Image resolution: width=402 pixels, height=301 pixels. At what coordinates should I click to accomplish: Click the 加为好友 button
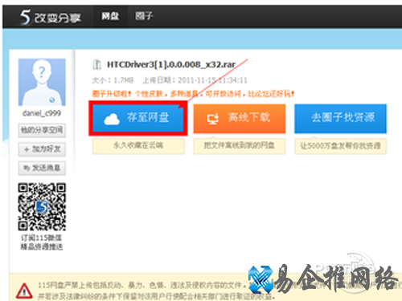click(42, 149)
